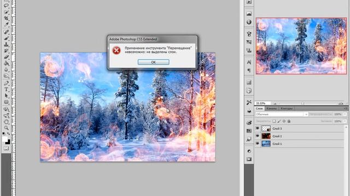
Task: Toggle lock all padlock icon
Action: (x=289, y=121)
